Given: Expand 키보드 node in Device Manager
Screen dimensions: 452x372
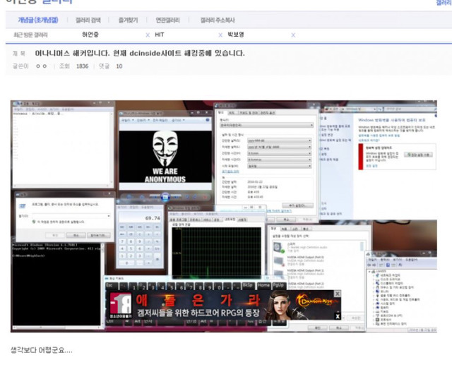Looking at the screenshot, I should point(374,311).
